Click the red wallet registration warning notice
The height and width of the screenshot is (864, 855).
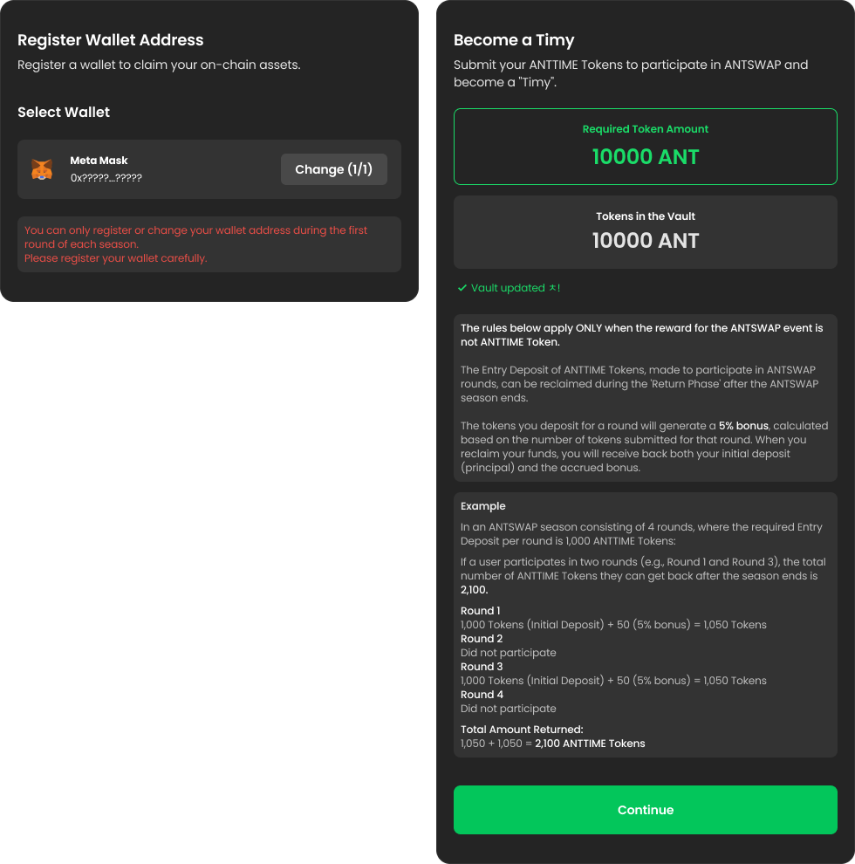(209, 244)
